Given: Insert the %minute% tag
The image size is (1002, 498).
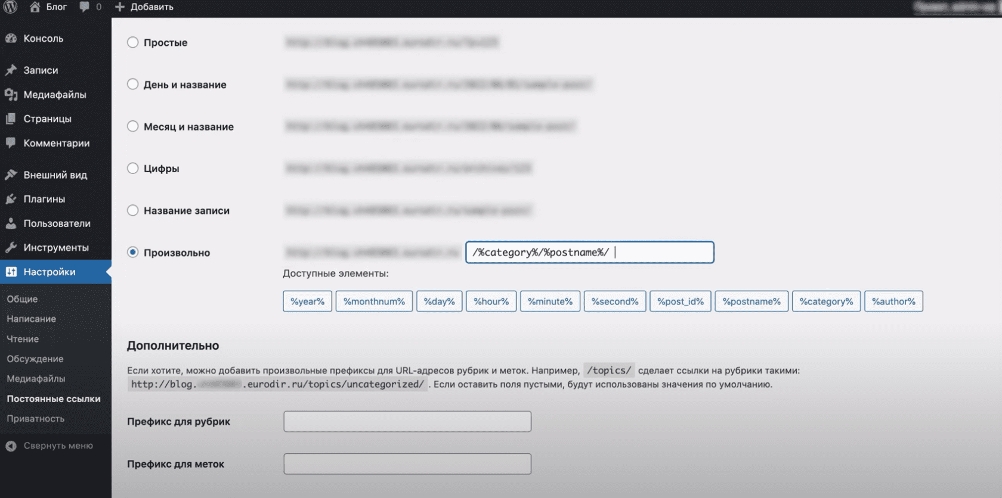Looking at the screenshot, I should pyautogui.click(x=550, y=301).
